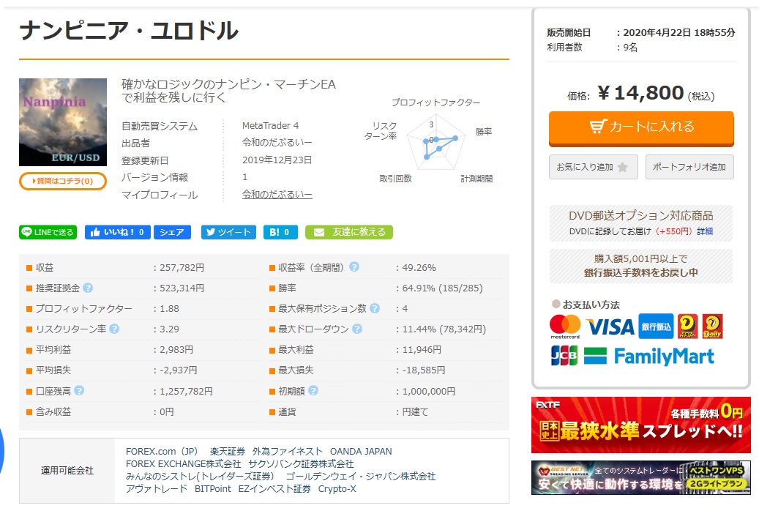Open ゴールデンウェイ・ジャパン株式会社 link
This screenshot has width=759, height=511.
point(361,476)
